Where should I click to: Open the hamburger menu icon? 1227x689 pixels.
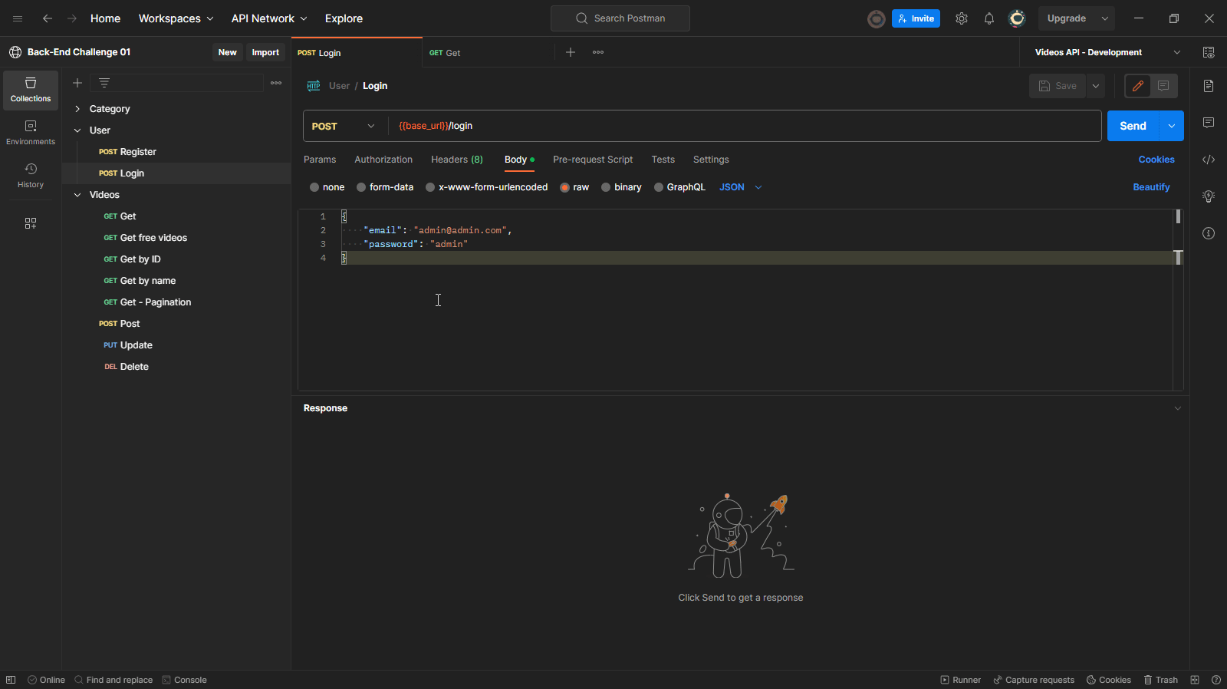tap(18, 18)
